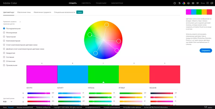Click the rainbow color wheel icon in header
This screenshot has height=109, width=215.
coord(184,3)
